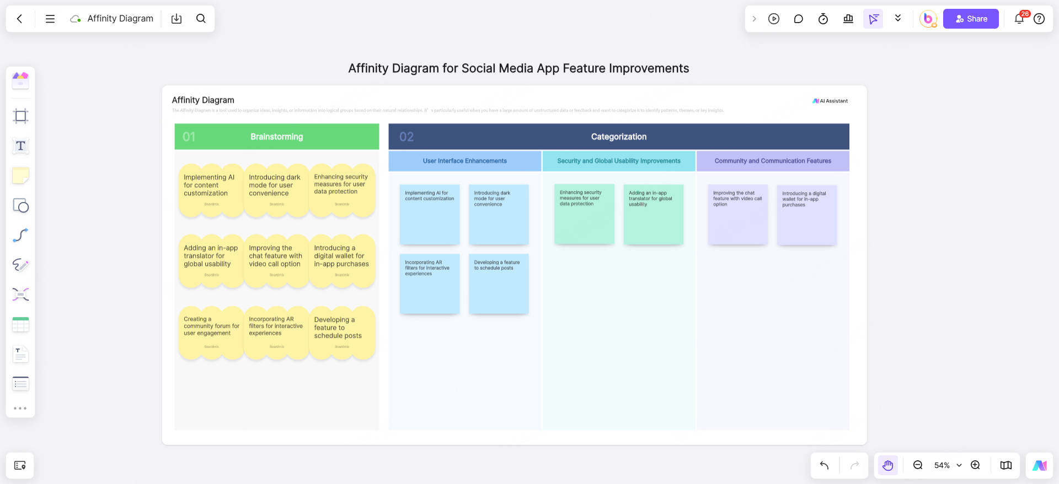Pick the Sticky Note tool

[20, 176]
